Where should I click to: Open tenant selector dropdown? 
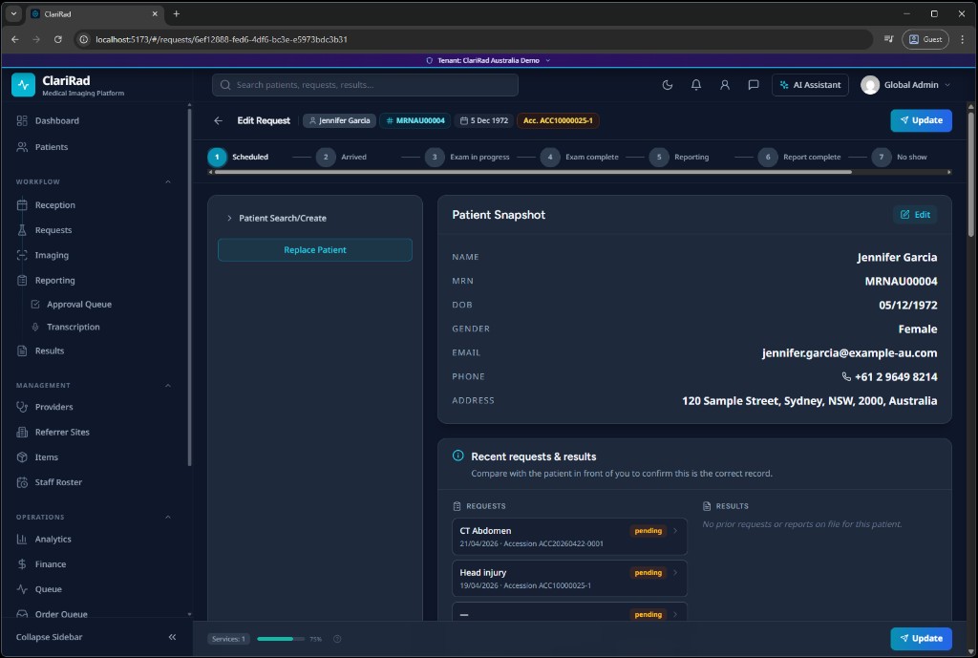[x=488, y=60]
